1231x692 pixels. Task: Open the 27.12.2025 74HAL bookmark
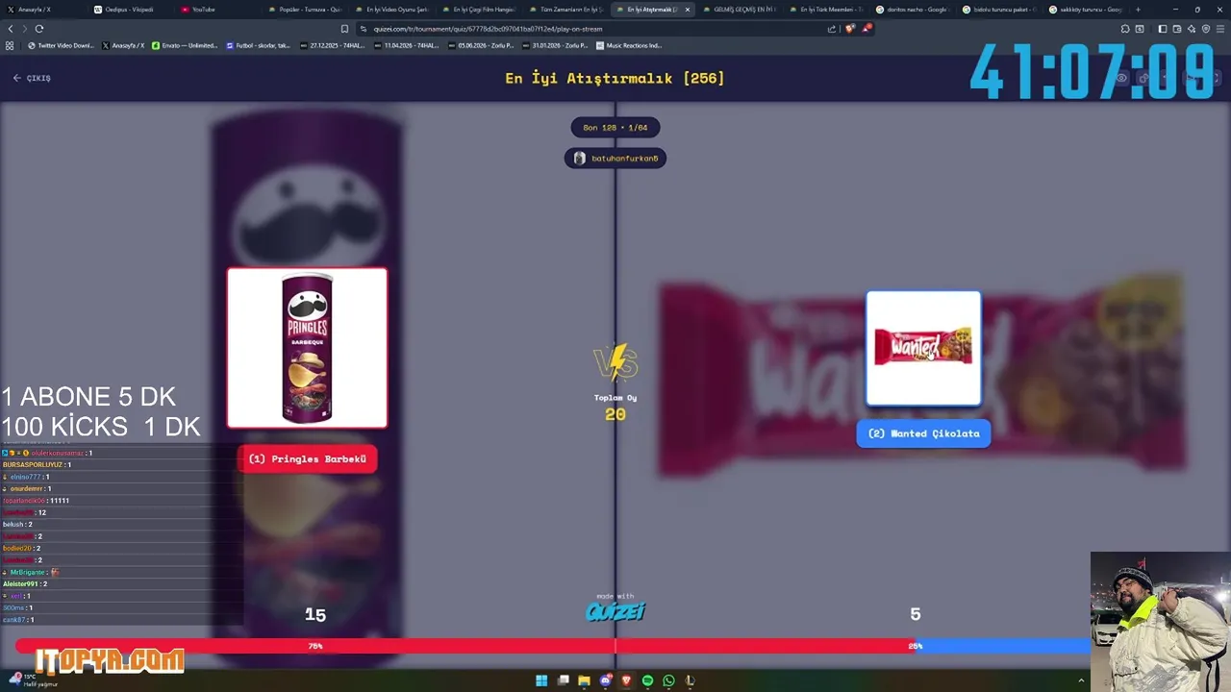334,45
